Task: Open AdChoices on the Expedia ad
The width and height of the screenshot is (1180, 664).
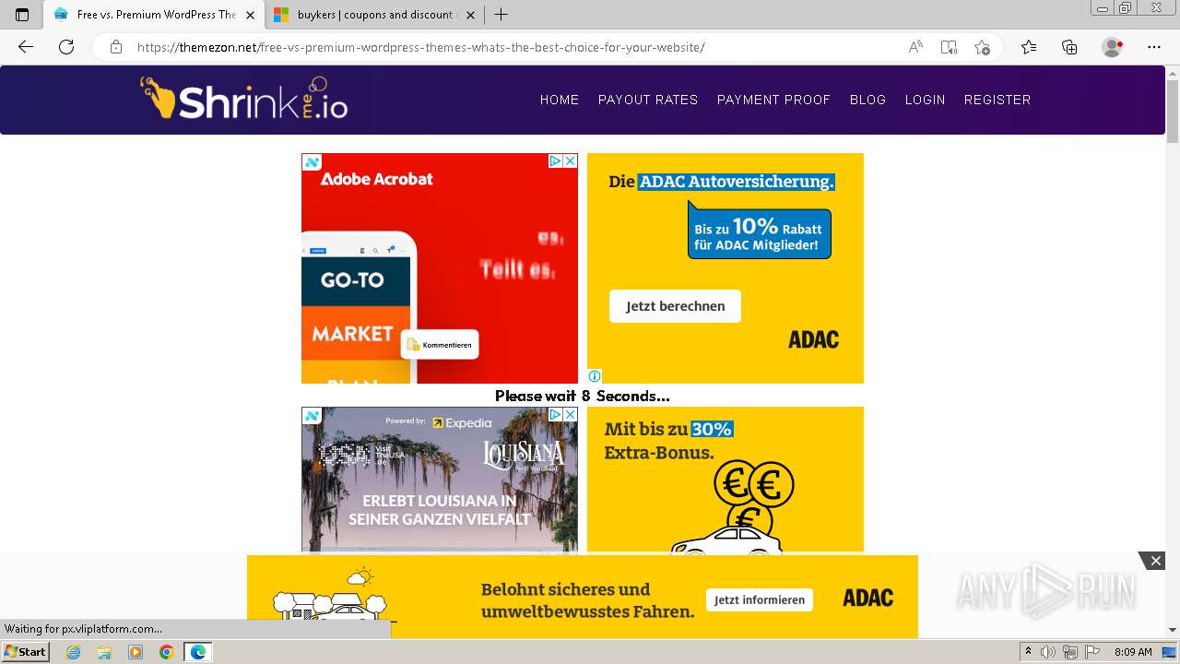Action: coord(556,414)
